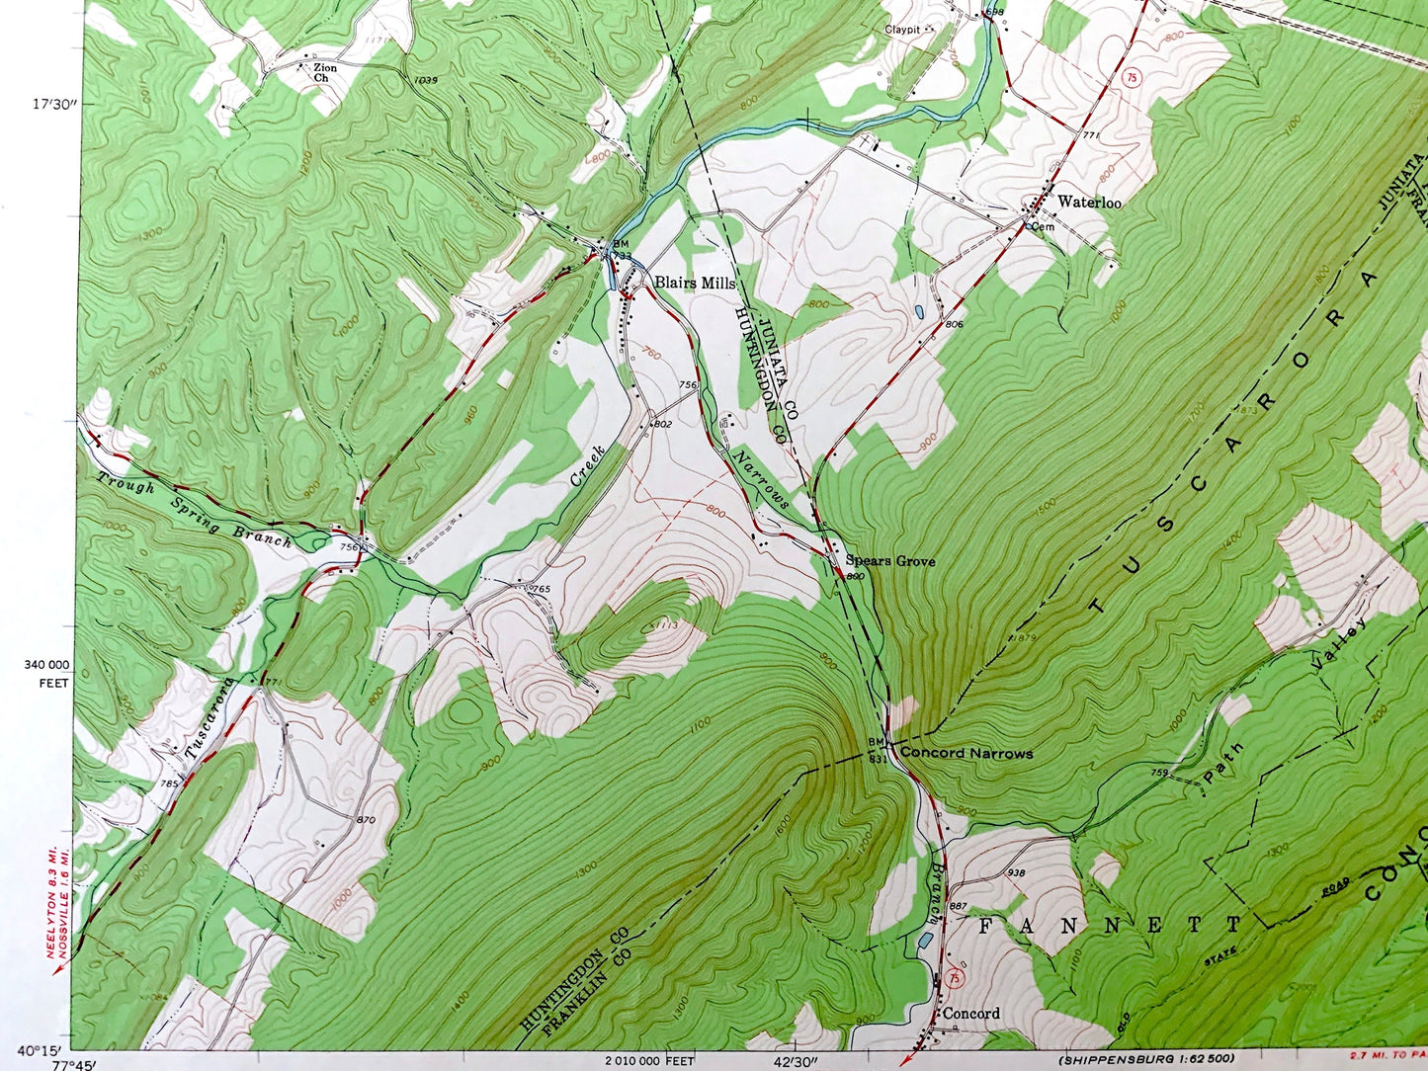
Task: Click the Claypit label at top
Action: (x=901, y=30)
